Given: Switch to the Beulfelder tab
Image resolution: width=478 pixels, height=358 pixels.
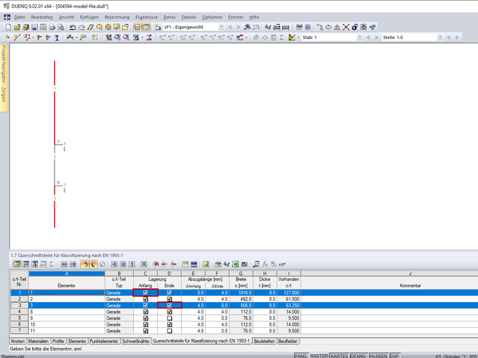Looking at the screenshot, I should (x=288, y=341).
